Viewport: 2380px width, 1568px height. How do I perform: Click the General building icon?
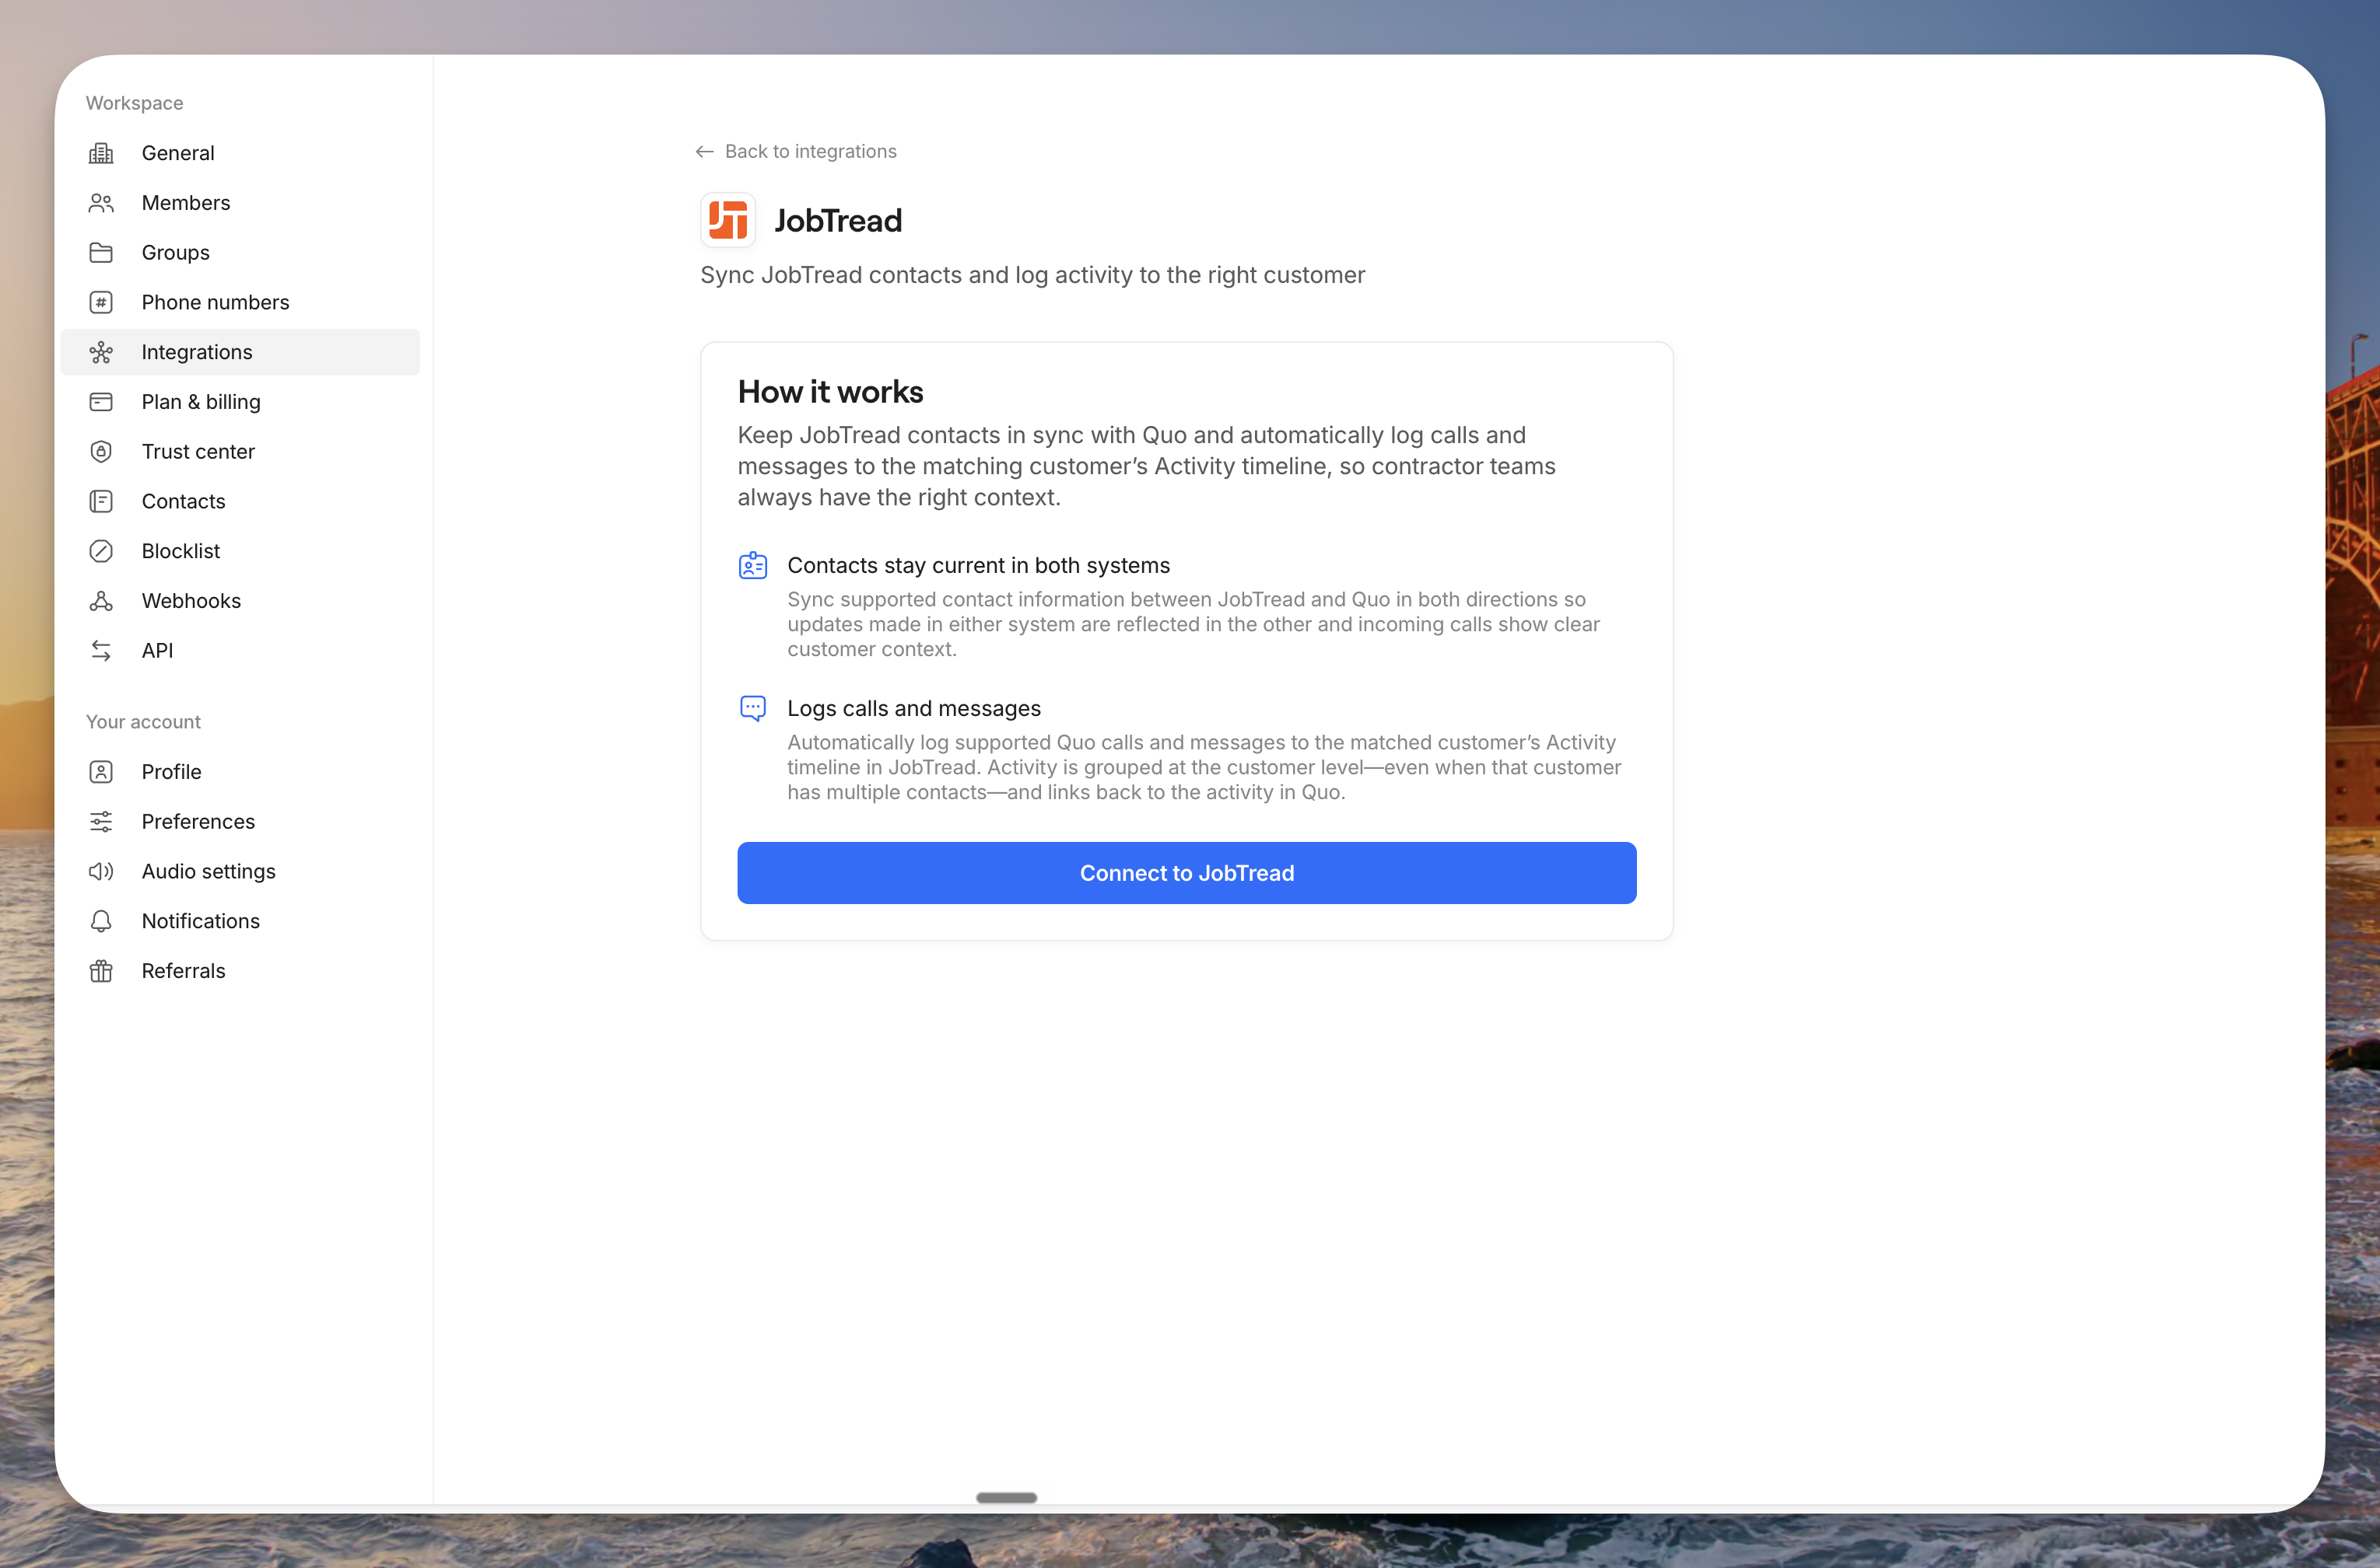(x=101, y=153)
